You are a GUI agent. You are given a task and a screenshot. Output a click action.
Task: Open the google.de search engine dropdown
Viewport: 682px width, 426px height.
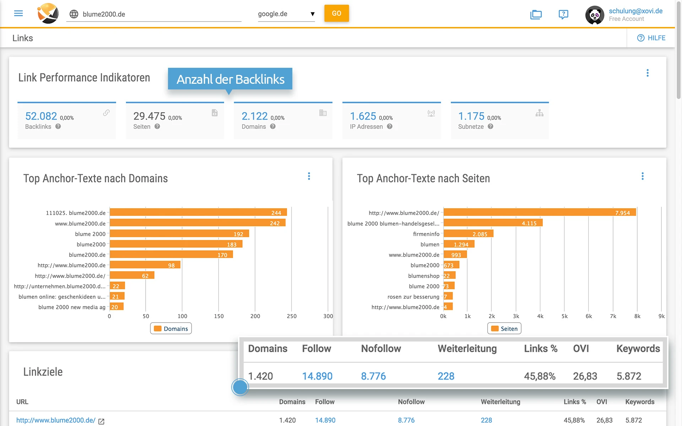[286, 14]
